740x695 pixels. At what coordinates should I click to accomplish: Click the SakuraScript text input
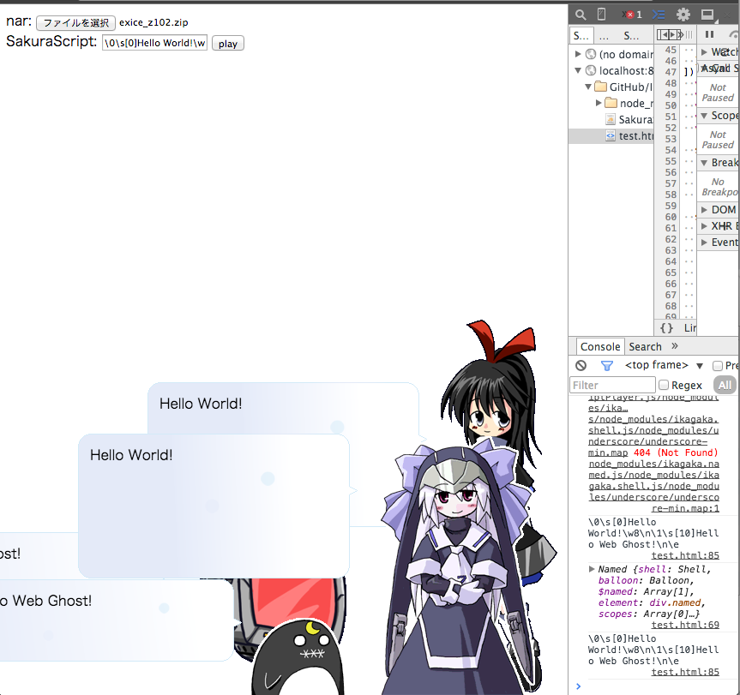tap(155, 43)
